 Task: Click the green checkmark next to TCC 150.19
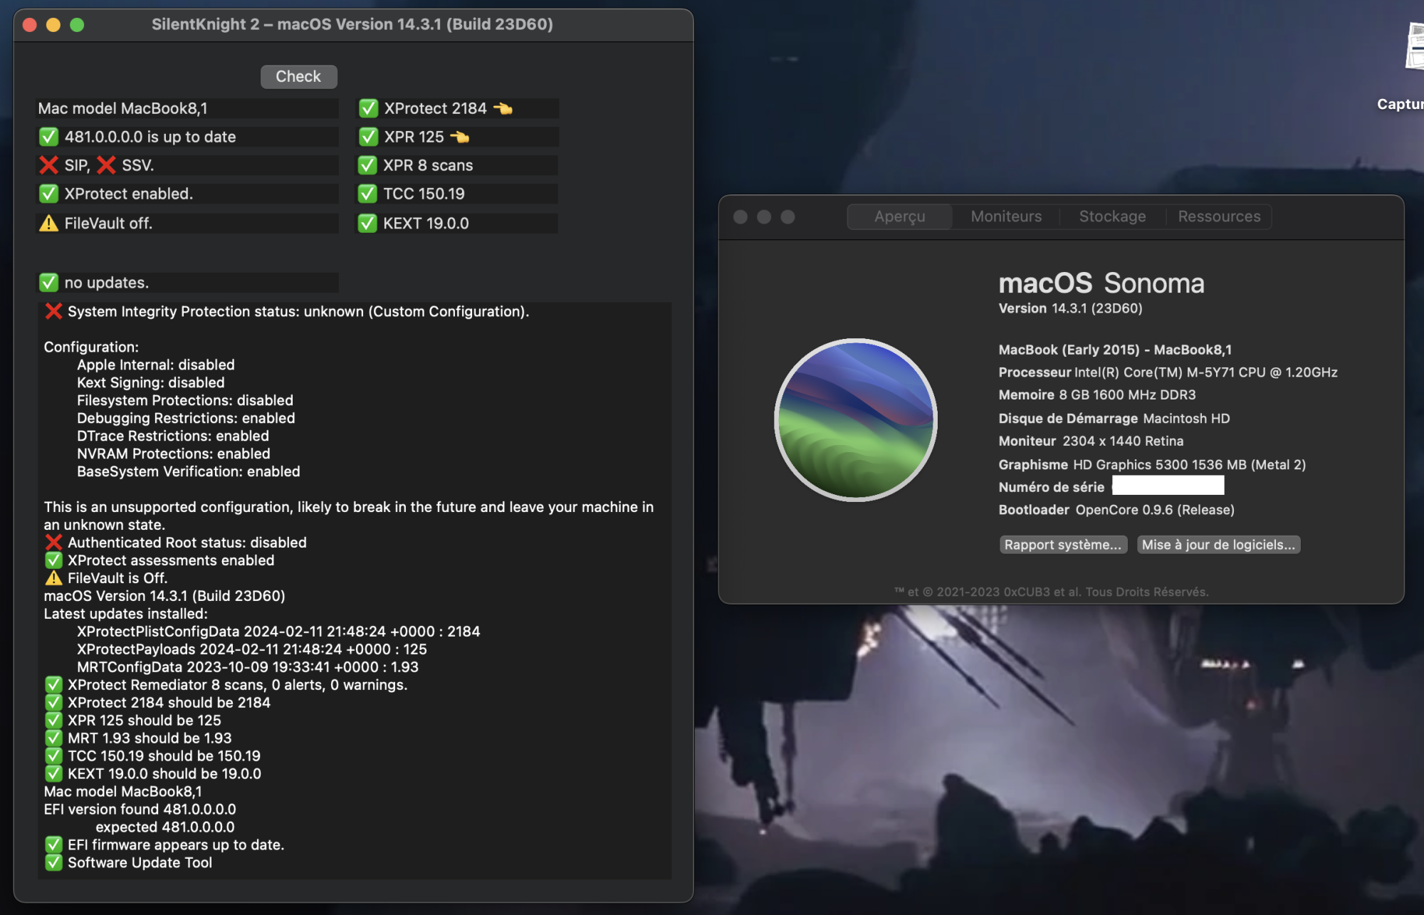[367, 194]
